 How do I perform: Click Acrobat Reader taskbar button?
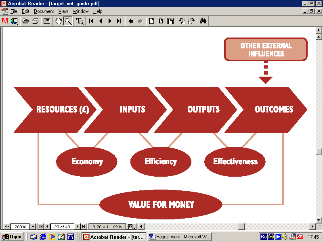pyautogui.click(x=114, y=237)
